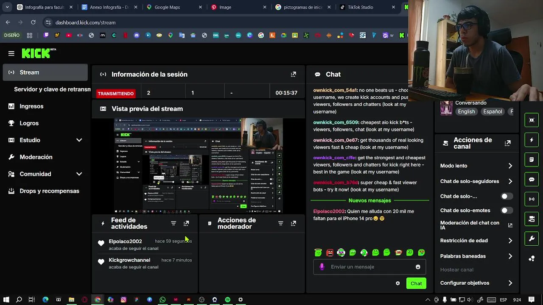
Task: Pop out the Información de la sesión panel
Action: tap(293, 74)
